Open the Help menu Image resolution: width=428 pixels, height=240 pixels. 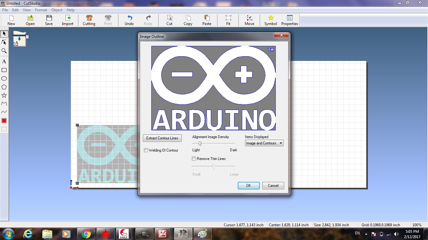coord(70,10)
